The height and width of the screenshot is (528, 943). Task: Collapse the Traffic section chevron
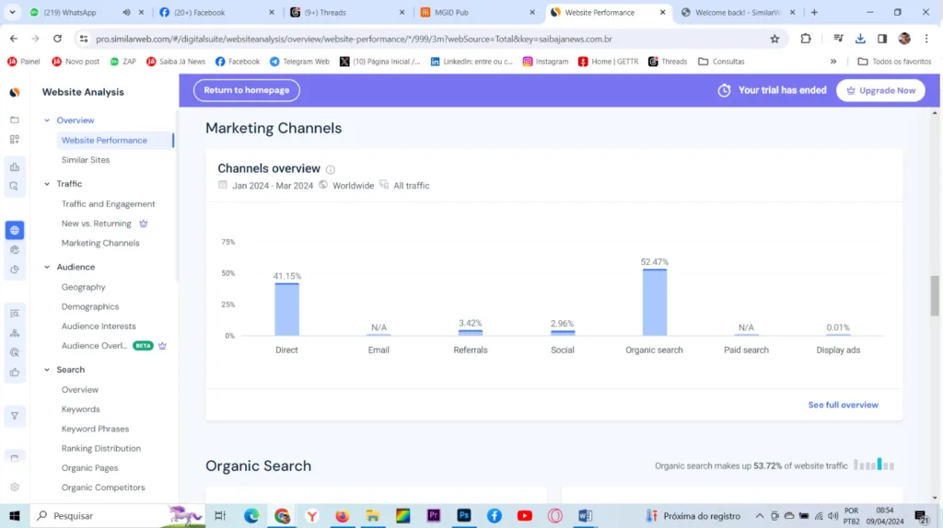(x=47, y=184)
